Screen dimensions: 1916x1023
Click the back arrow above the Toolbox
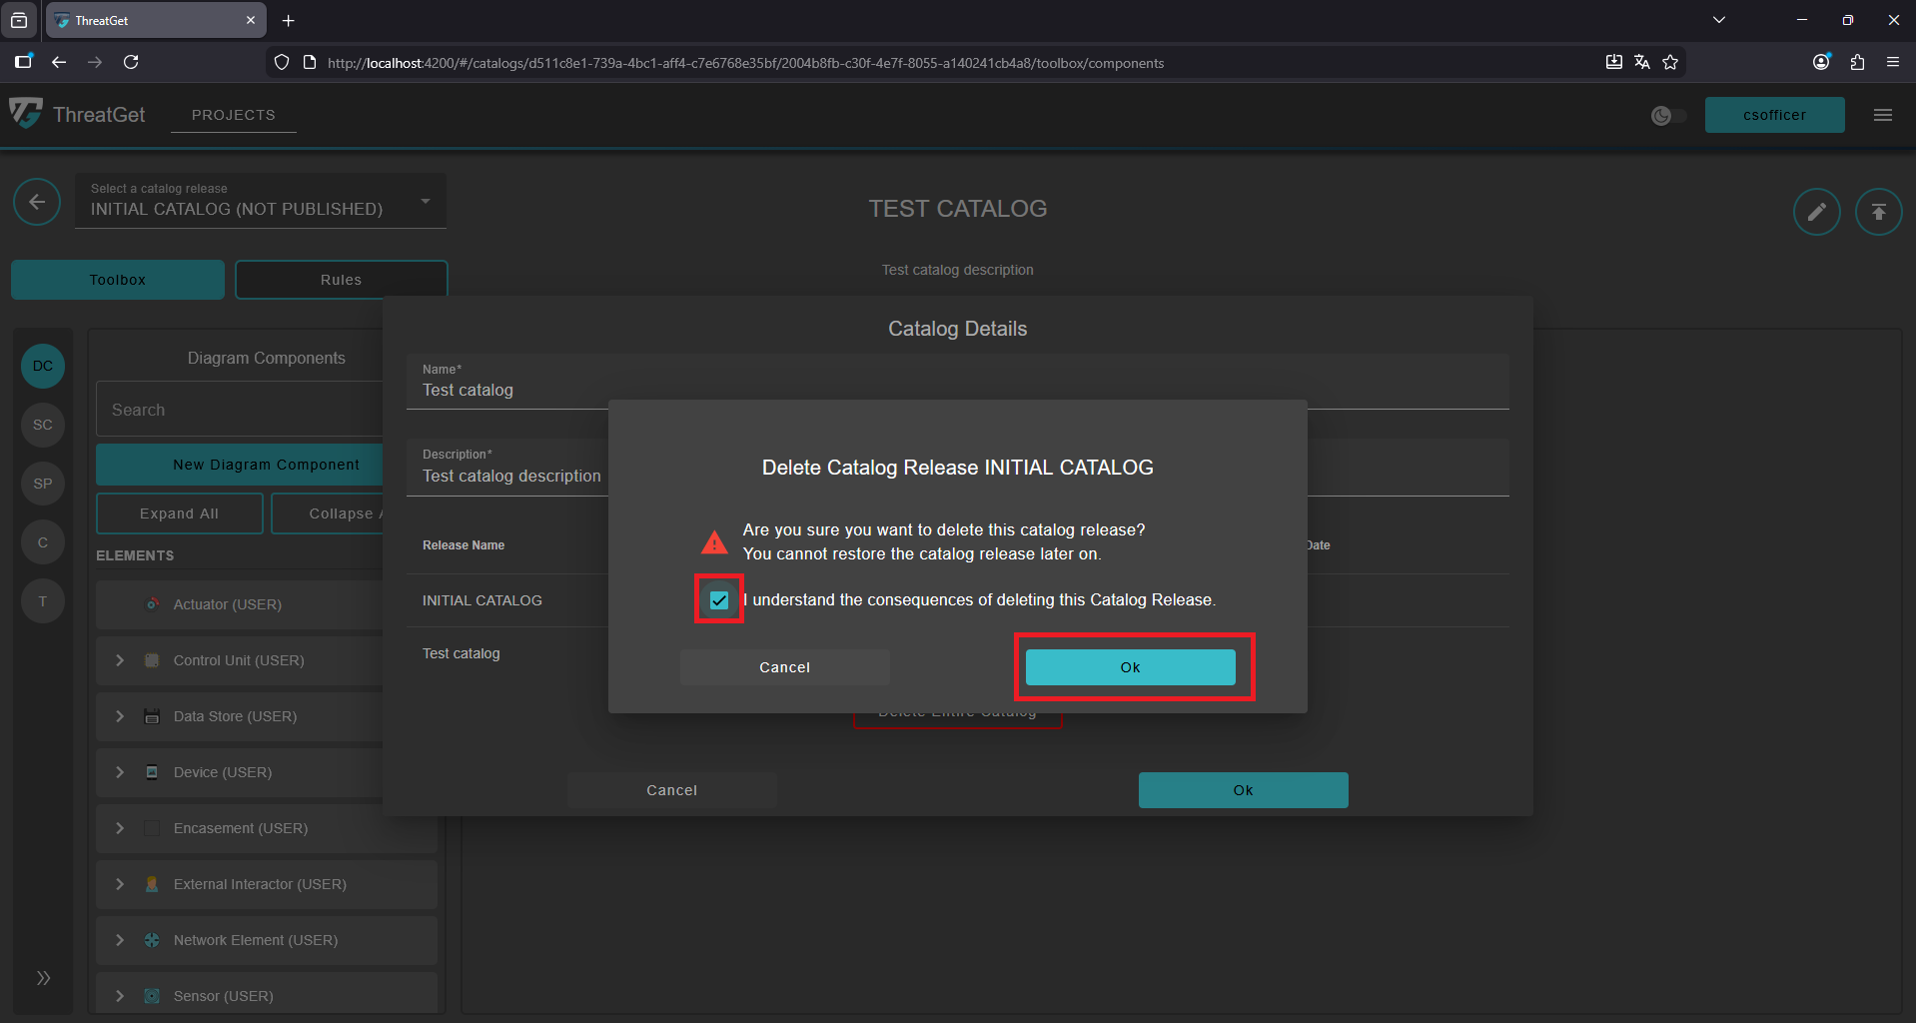coord(37,202)
